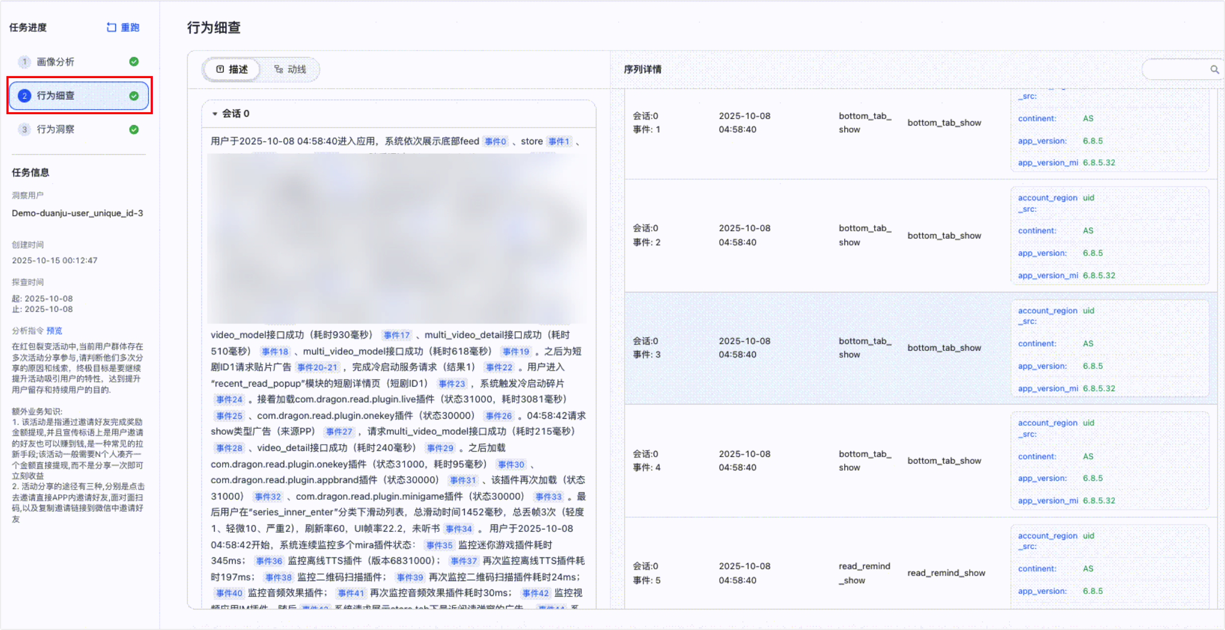Click the 任务信息 section heading

pos(31,173)
